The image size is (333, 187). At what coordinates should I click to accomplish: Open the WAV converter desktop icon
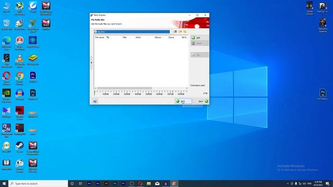[46, 24]
